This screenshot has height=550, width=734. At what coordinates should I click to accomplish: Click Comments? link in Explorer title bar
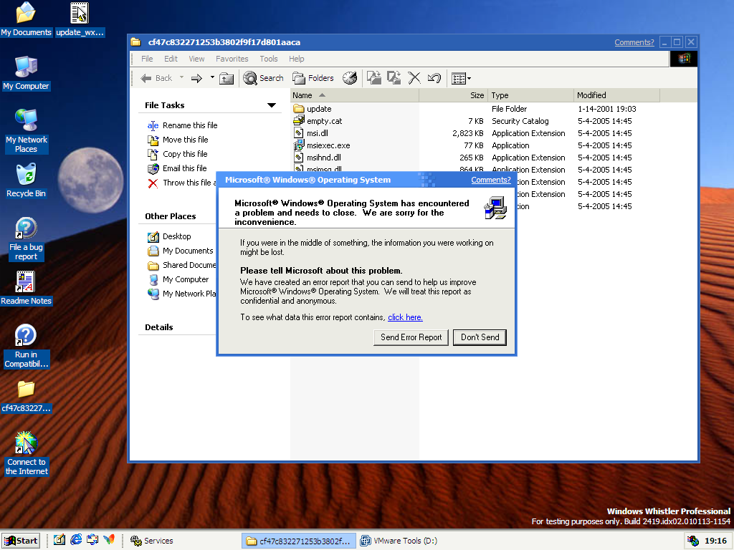tap(634, 42)
